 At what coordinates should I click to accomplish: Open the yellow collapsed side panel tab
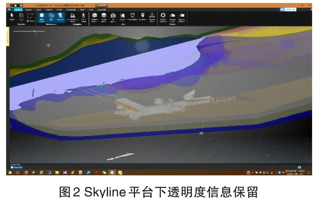[8, 37]
